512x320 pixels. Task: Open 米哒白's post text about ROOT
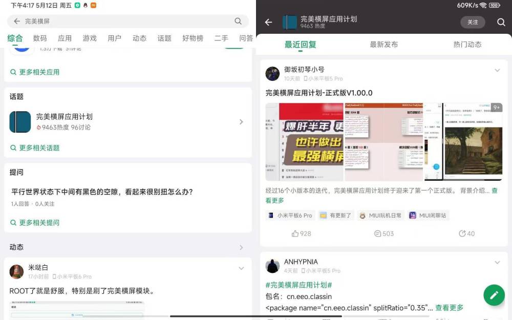pos(82,291)
